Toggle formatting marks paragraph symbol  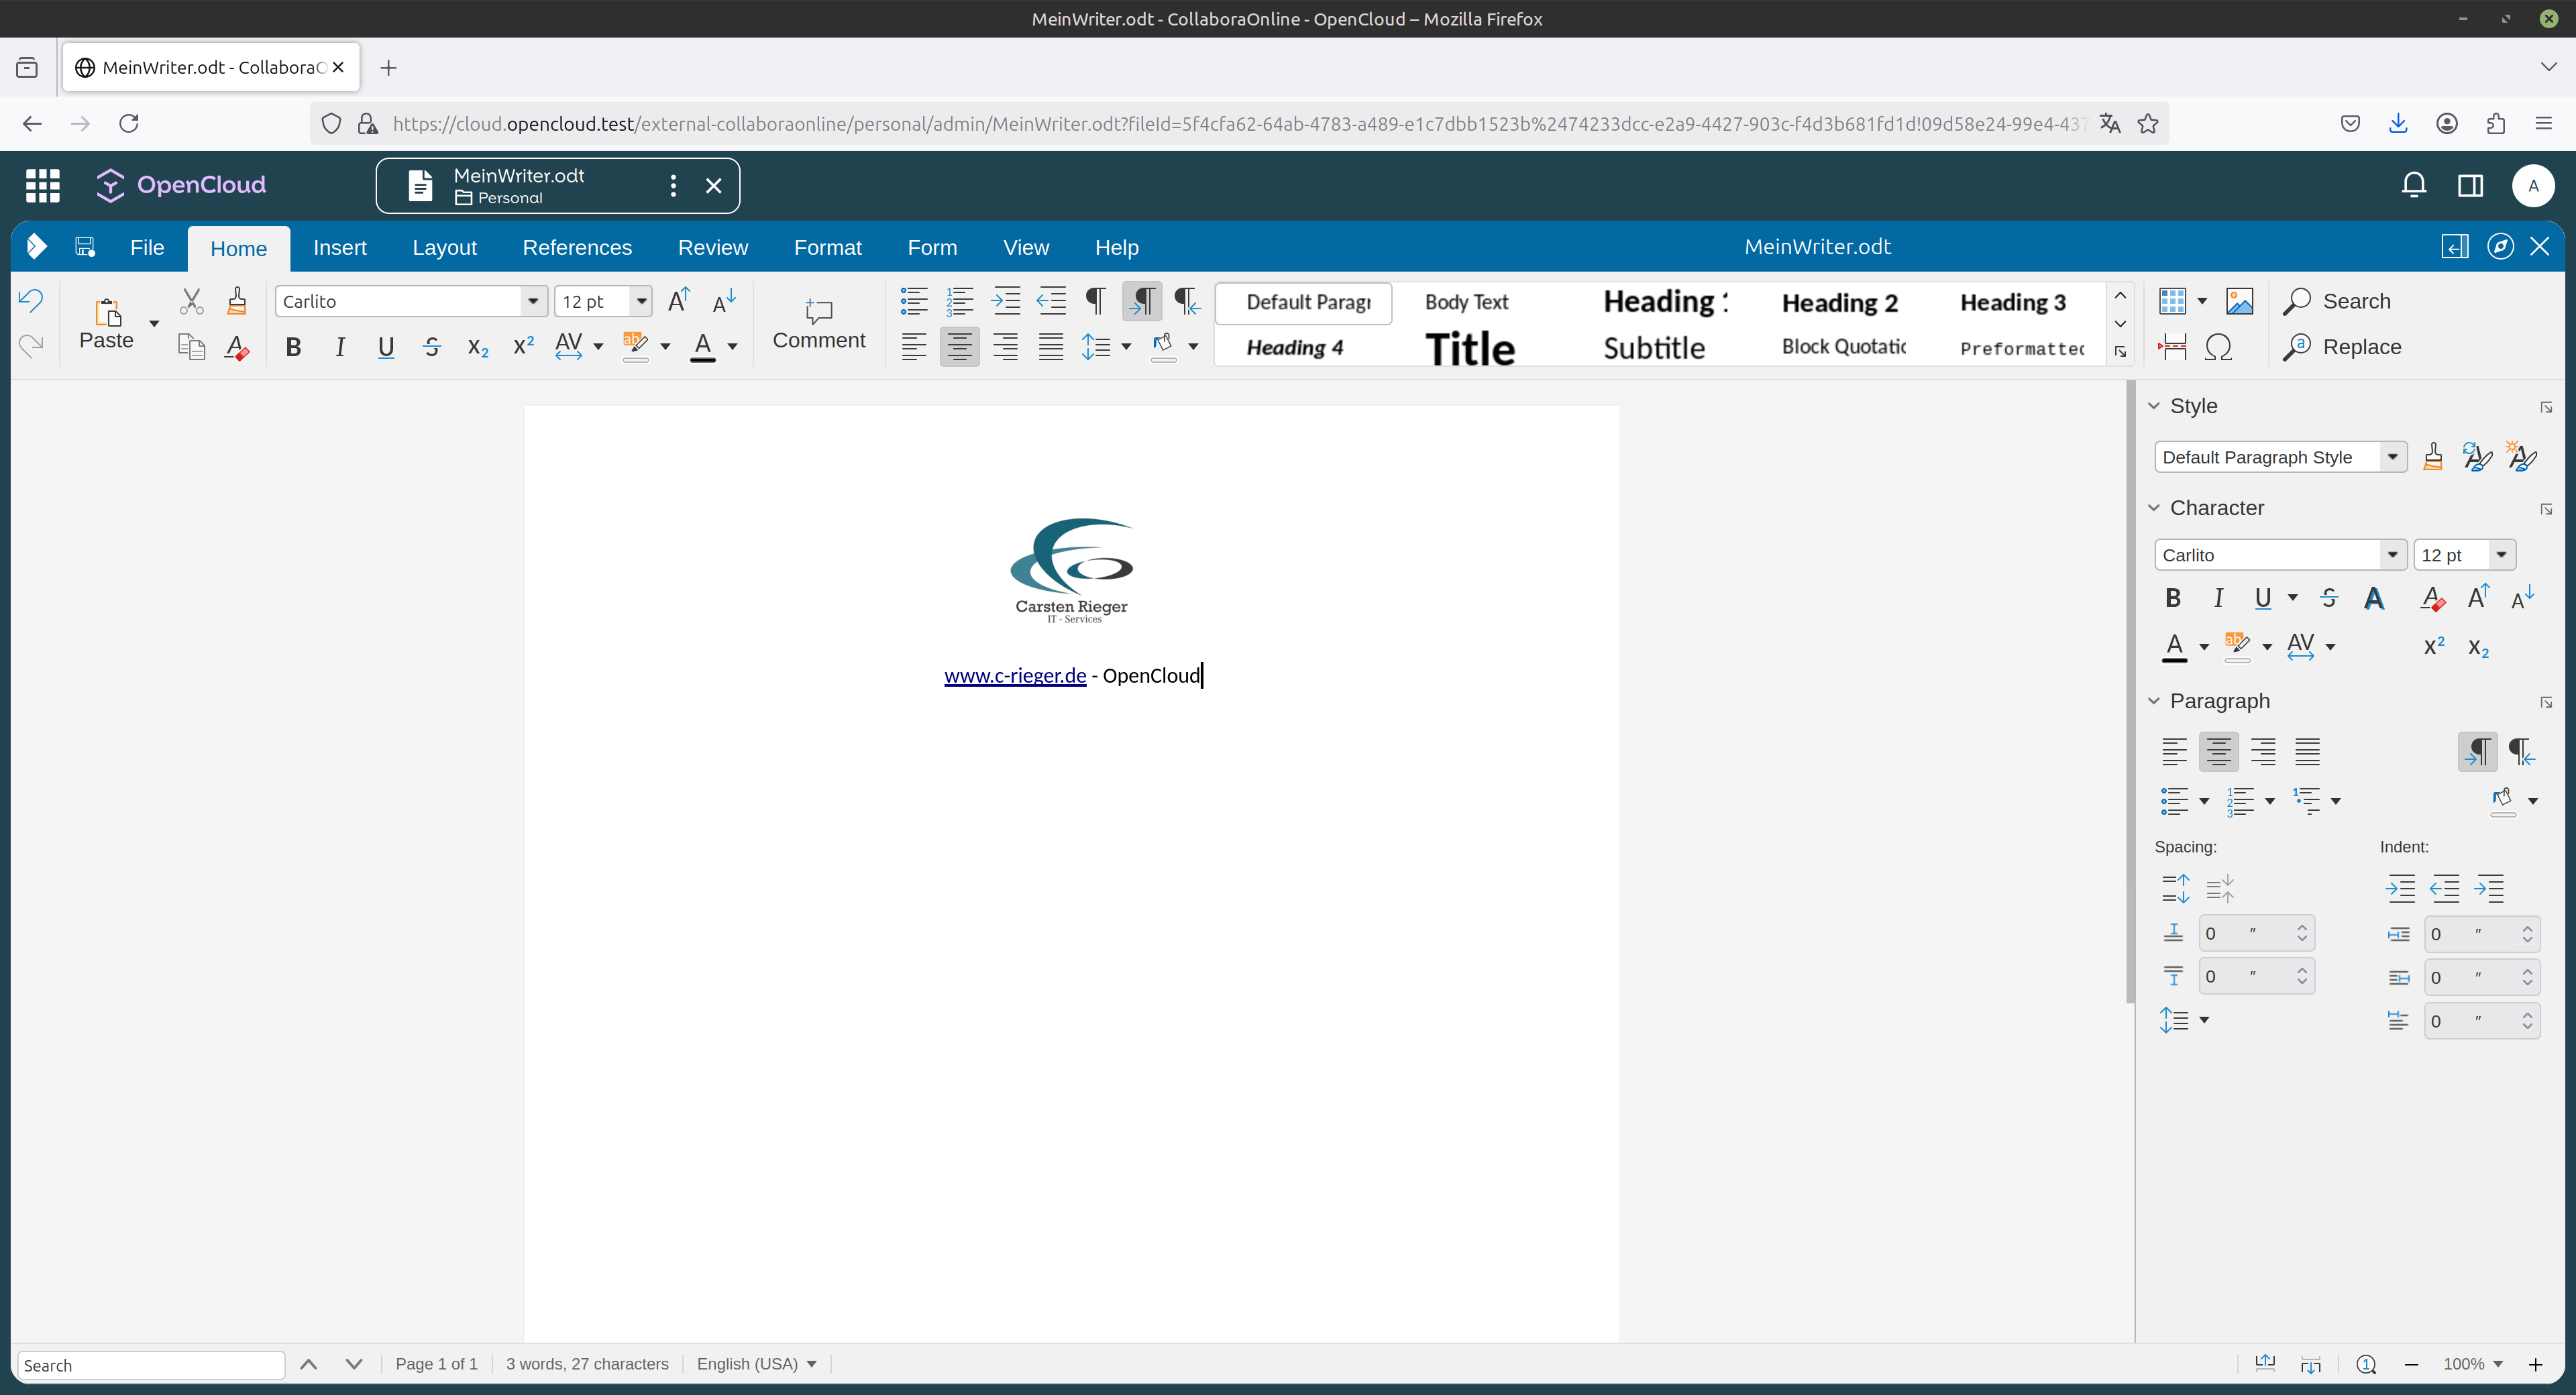1096,300
